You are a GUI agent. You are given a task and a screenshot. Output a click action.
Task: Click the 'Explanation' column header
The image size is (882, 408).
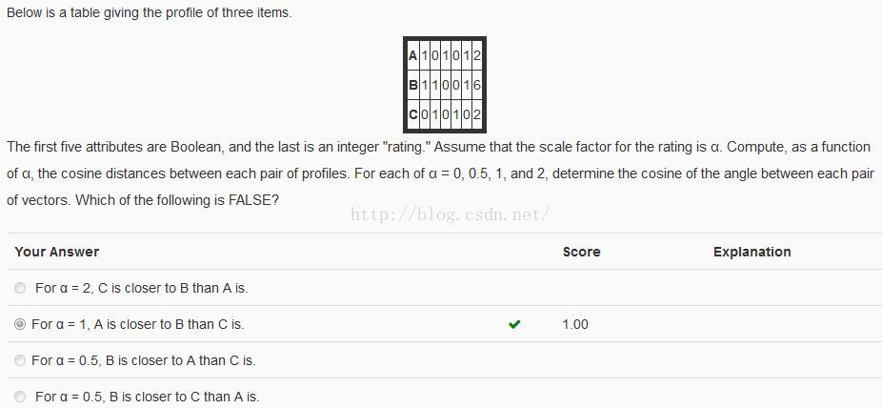tap(752, 252)
